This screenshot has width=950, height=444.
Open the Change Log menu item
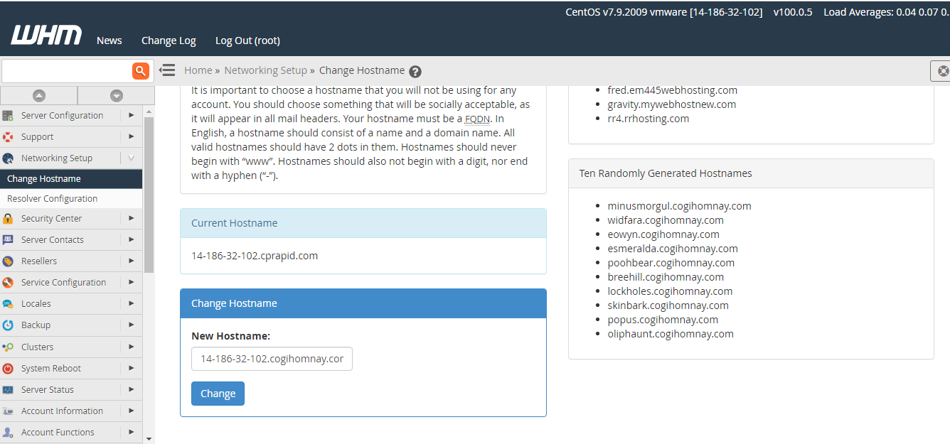[169, 40]
